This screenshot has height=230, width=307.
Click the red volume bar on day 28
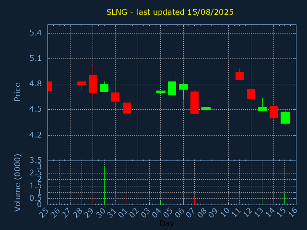click(82, 200)
